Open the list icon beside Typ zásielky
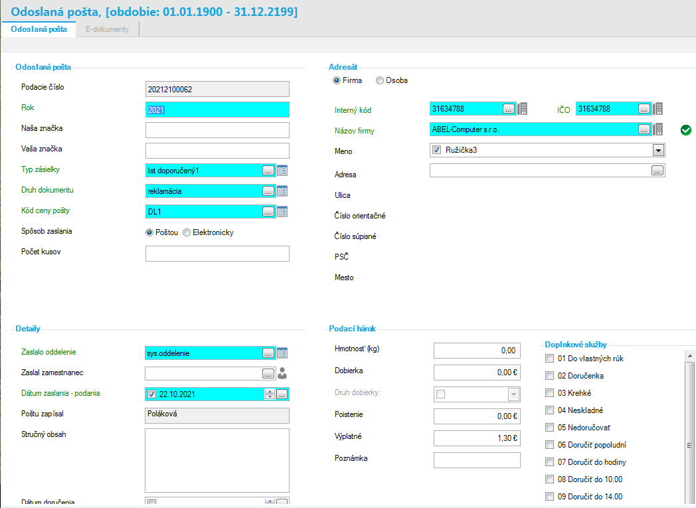The height and width of the screenshot is (508, 696). point(282,171)
